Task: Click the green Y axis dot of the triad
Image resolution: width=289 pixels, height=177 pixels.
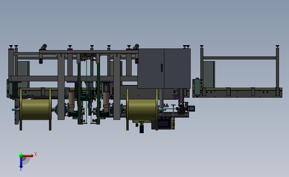Action: pos(21,156)
